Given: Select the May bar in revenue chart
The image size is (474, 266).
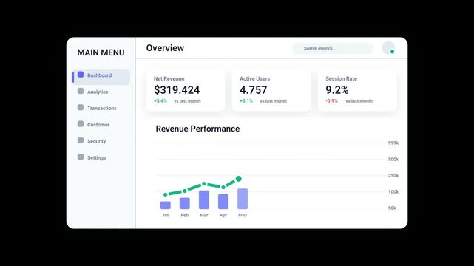Looking at the screenshot, I should click(243, 199).
